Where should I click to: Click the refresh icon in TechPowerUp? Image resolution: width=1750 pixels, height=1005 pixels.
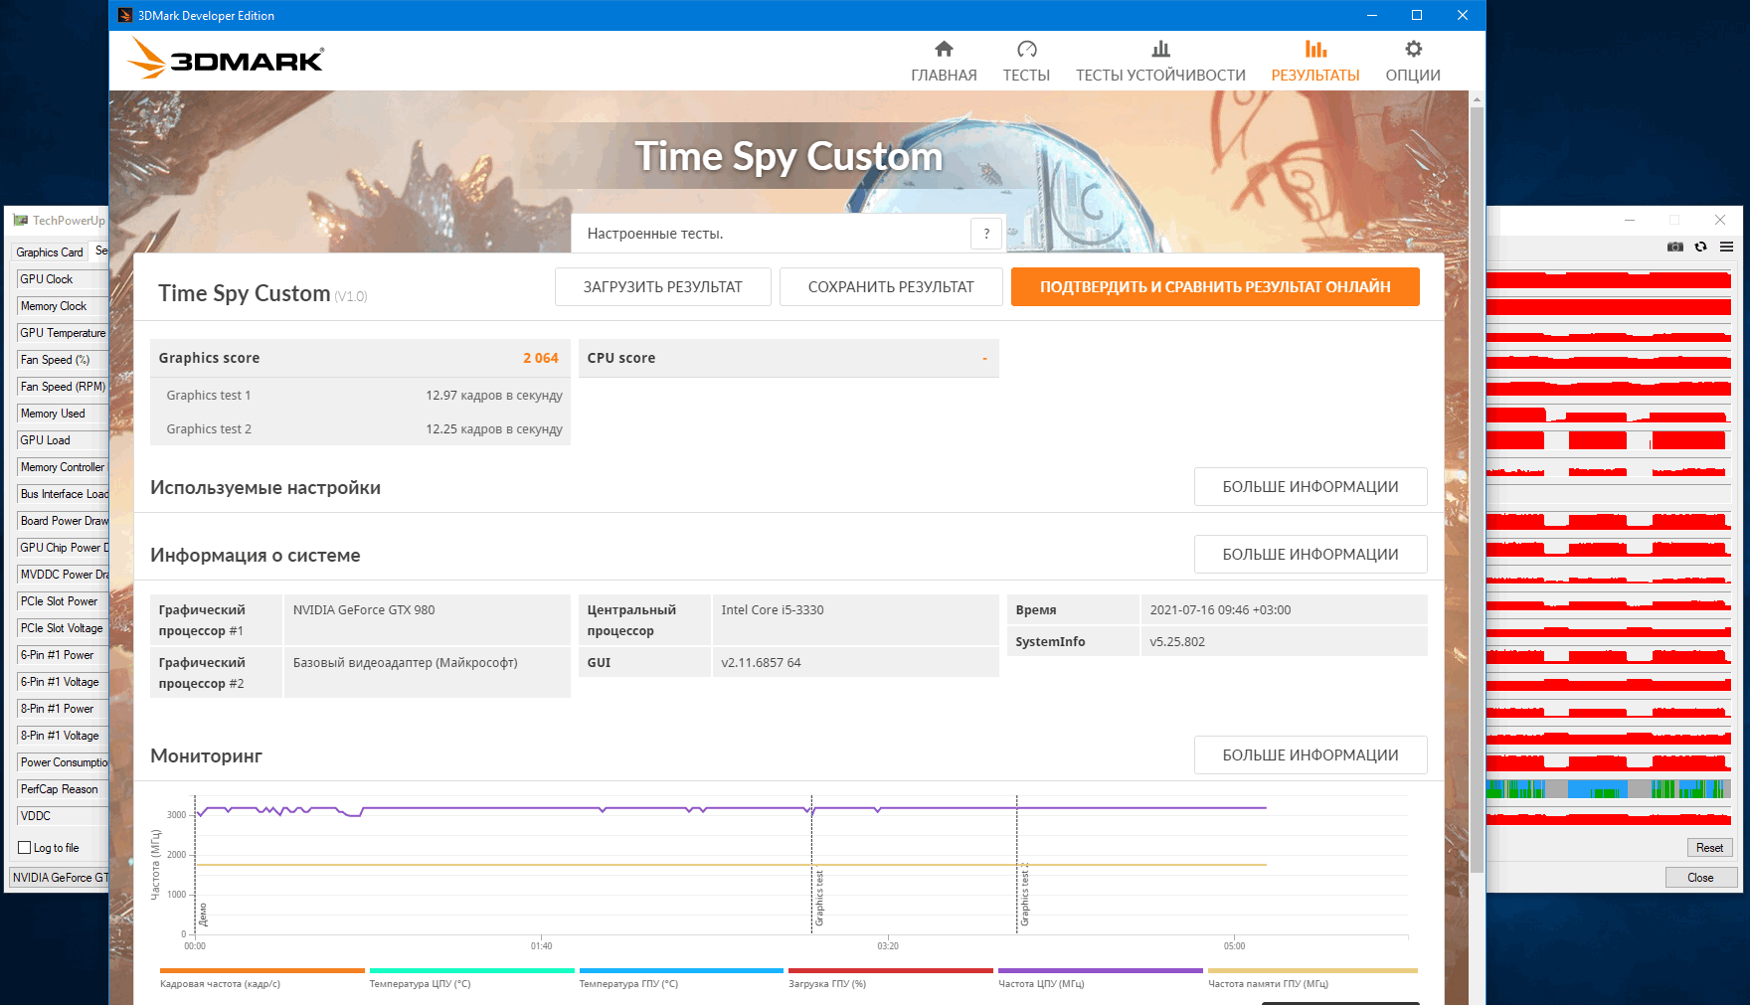[x=1701, y=247]
